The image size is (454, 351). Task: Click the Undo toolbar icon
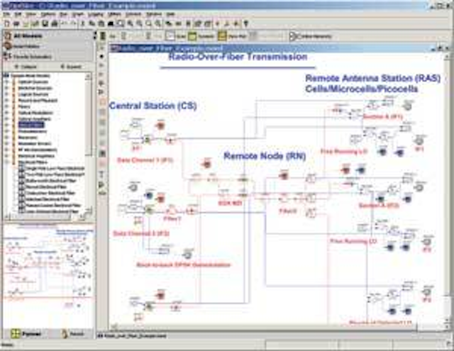(x=65, y=23)
